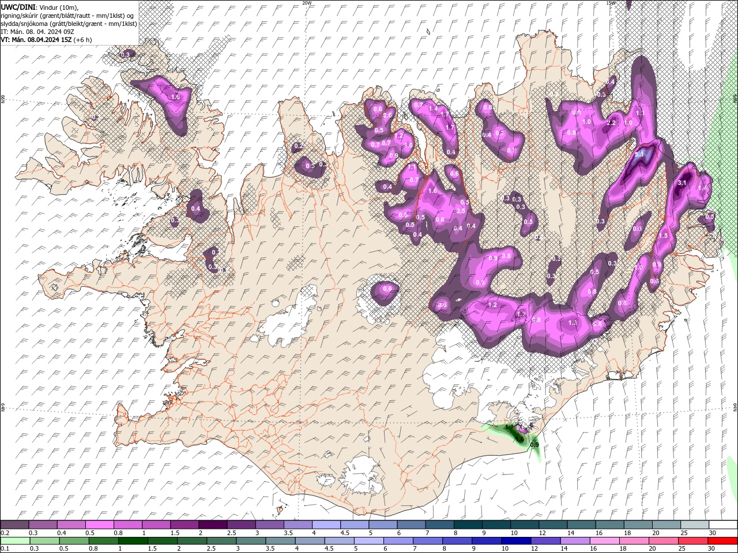This screenshot has height=553, width=738.
Task: Click the '3.1' snowfall value in East Iceland
Action: (x=681, y=183)
